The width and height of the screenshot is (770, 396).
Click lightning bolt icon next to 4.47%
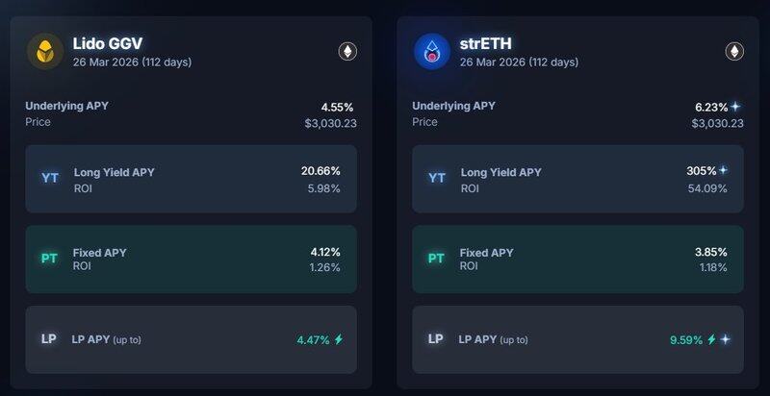tap(339, 339)
